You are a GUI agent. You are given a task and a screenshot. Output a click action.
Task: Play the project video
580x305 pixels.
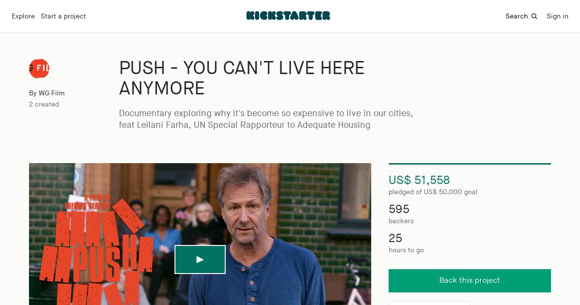coord(200,259)
